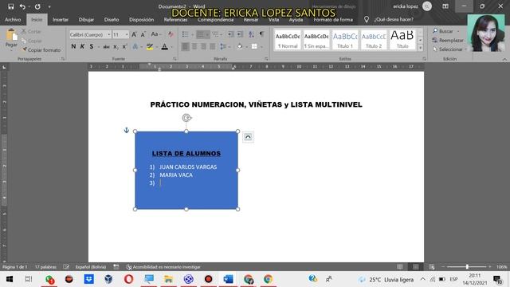Image resolution: width=510 pixels, height=287 pixels.
Task: Justify text alignment icon
Action: point(213,47)
